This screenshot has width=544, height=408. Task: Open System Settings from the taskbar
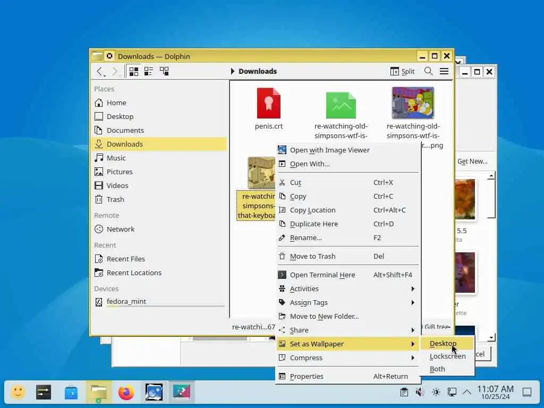pyautogui.click(x=44, y=393)
